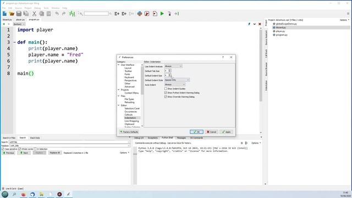
Task: Toggle Show Python Indent Warning Dialog checkbox
Action: [x=166, y=93]
